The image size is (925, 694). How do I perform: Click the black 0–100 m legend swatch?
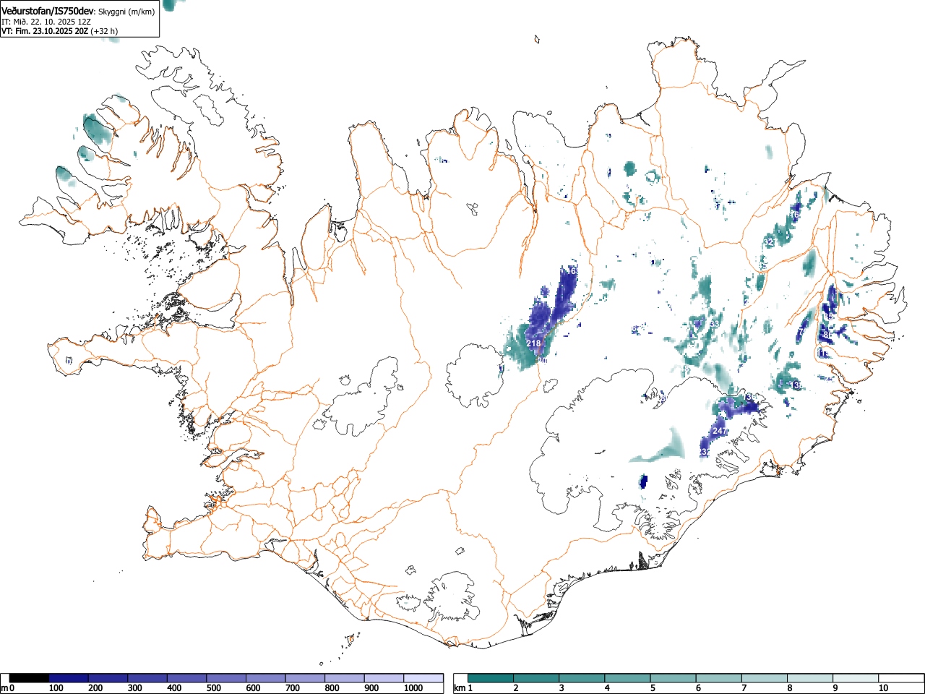tap(30, 678)
